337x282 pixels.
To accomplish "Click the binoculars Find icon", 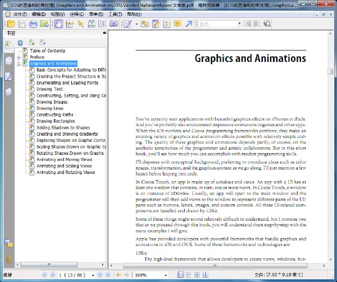I will (92, 24).
